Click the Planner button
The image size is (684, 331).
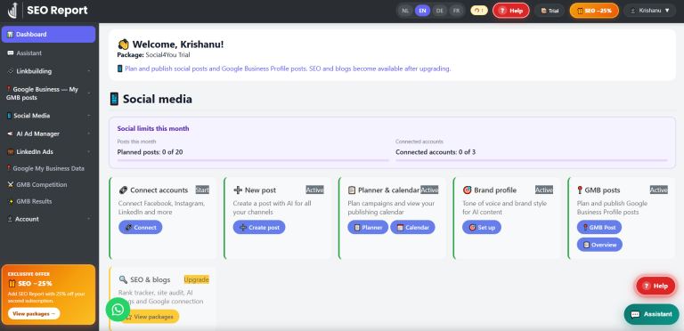pyautogui.click(x=368, y=228)
